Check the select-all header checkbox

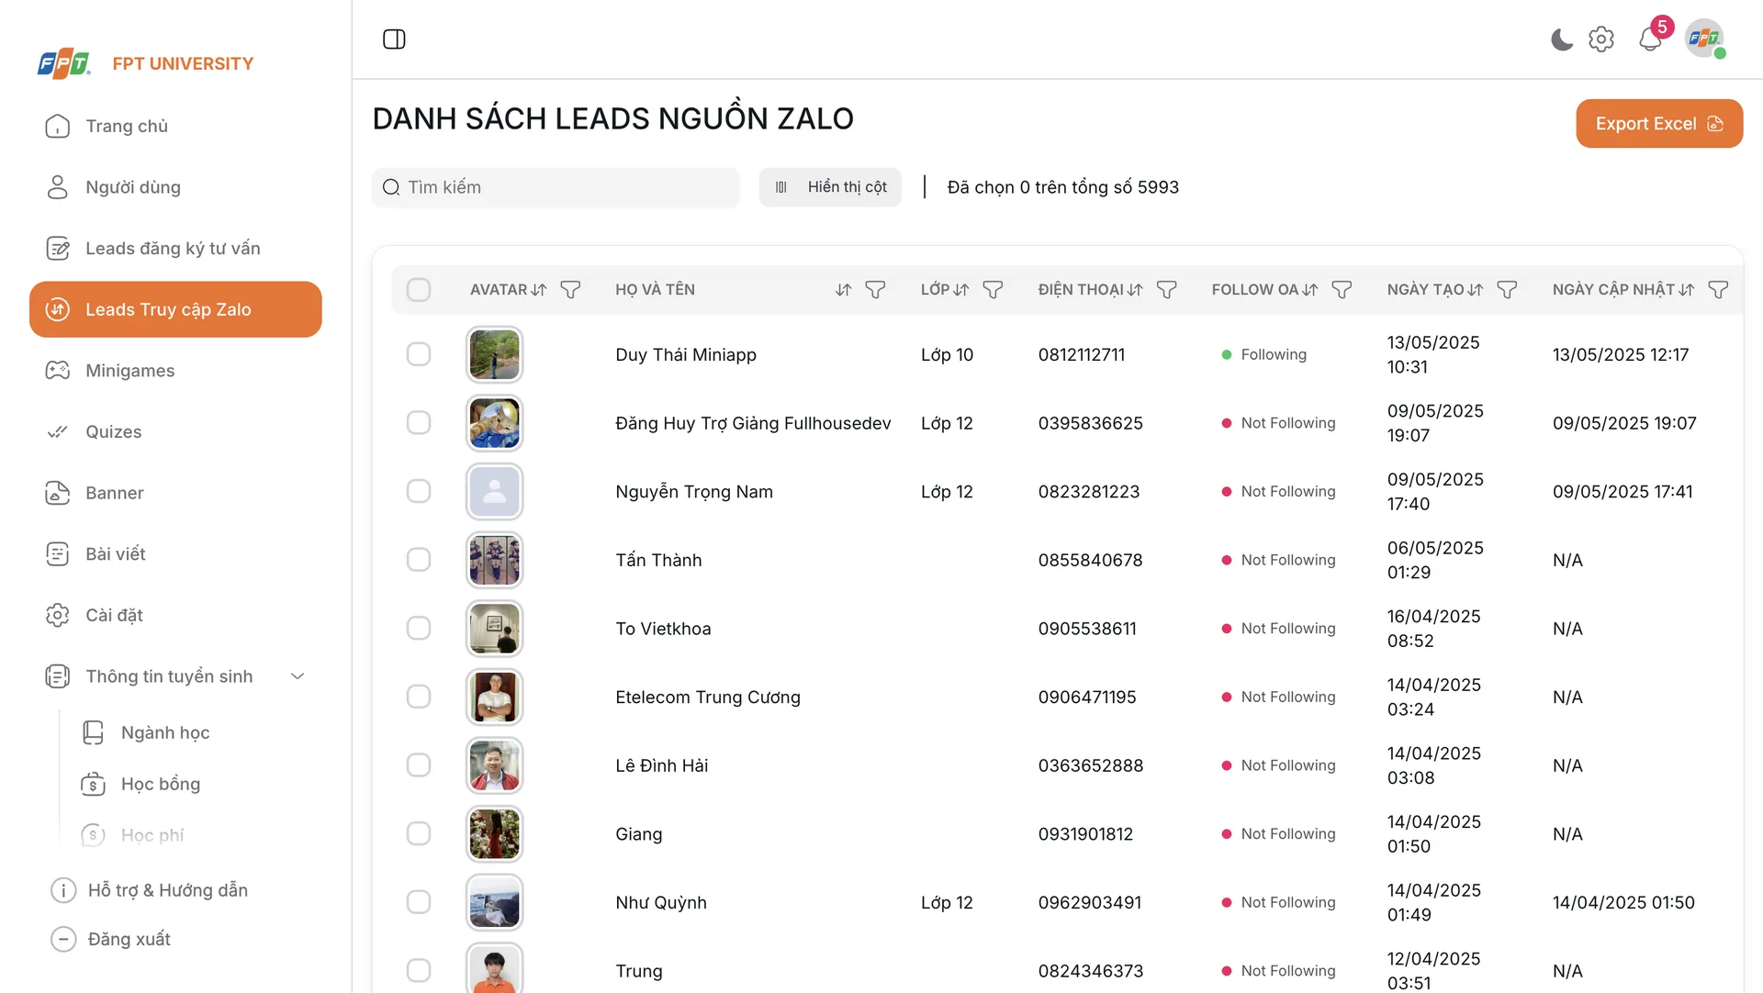[419, 290]
